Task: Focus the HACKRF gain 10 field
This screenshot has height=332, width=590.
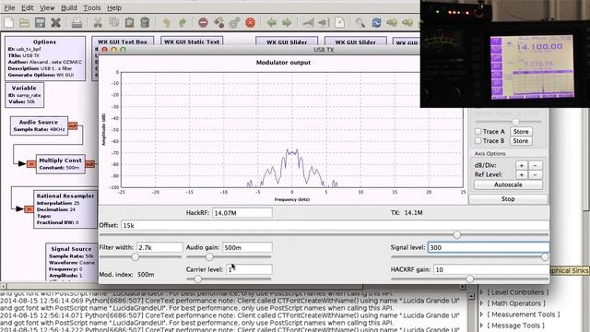Action: pyautogui.click(x=491, y=269)
